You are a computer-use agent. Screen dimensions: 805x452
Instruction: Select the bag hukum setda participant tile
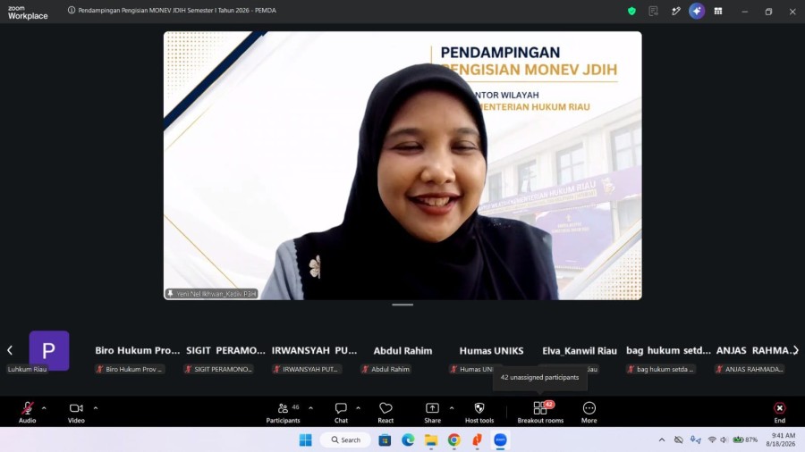coord(668,352)
